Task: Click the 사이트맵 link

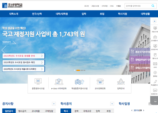Action: click(105, 6)
